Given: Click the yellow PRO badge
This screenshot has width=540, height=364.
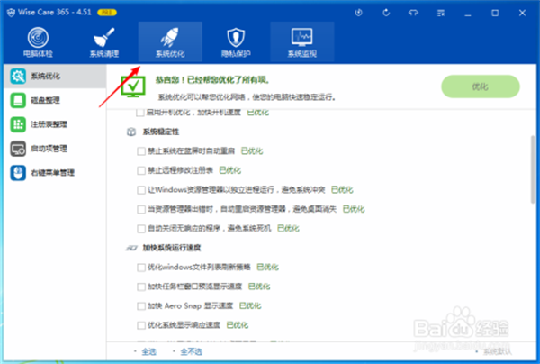Looking at the screenshot, I should click(x=107, y=13).
